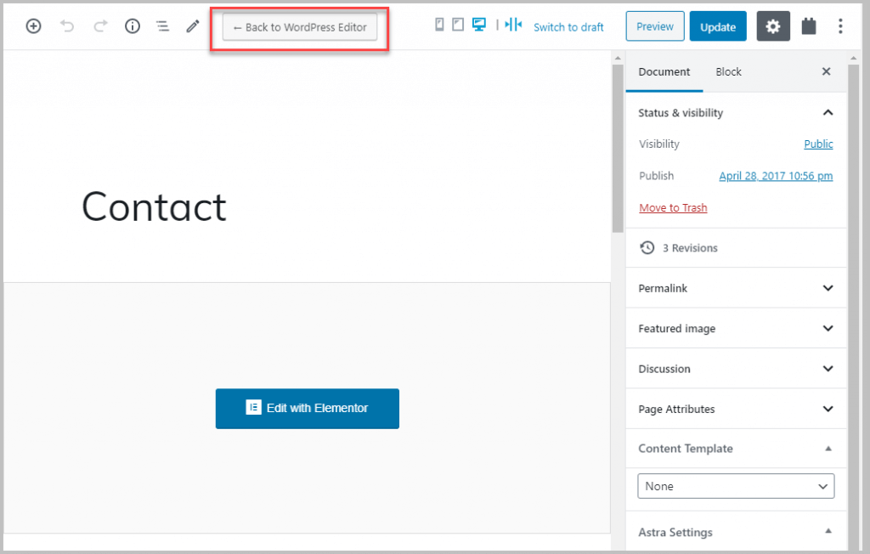870x554 pixels.
Task: Click the Redo arrow icon
Action: (x=100, y=26)
